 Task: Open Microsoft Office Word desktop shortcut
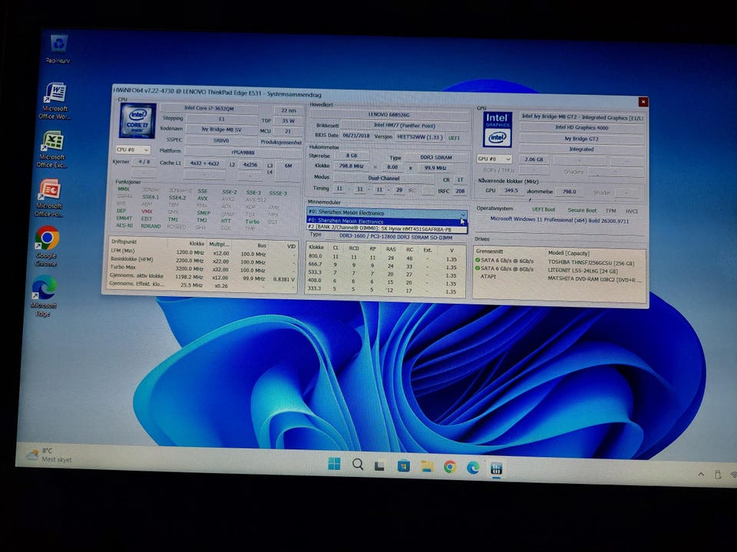click(55, 100)
